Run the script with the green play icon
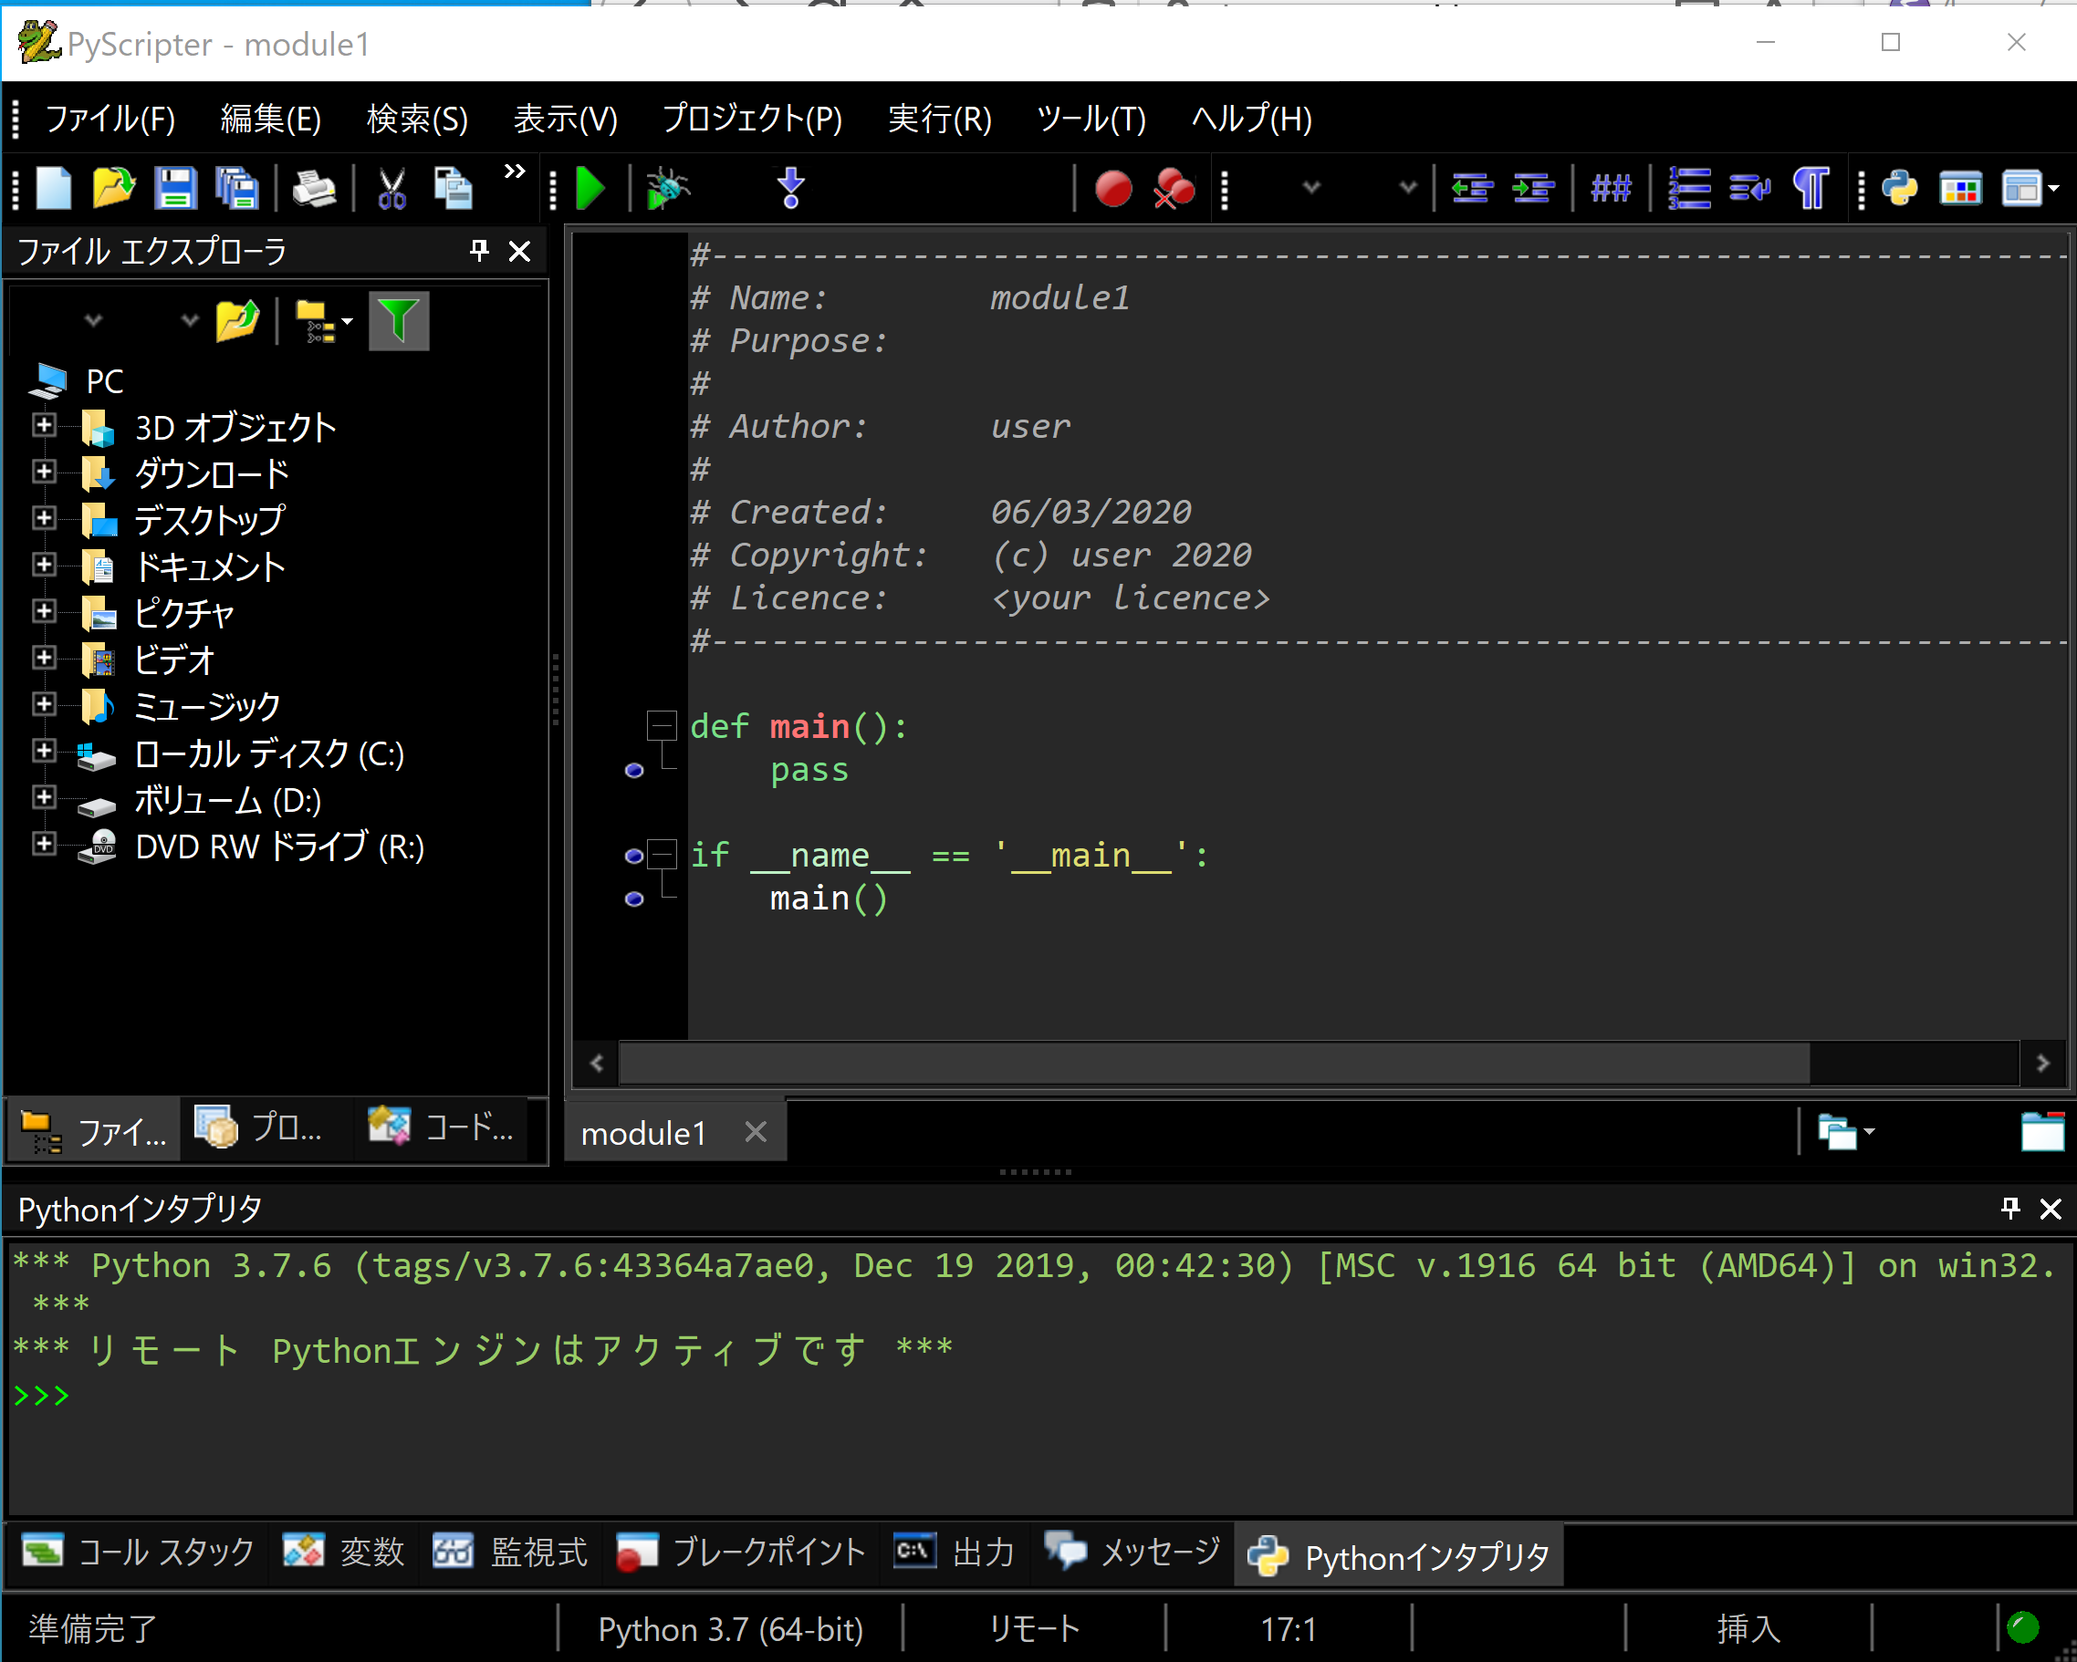Viewport: 2077px width, 1662px height. click(590, 188)
